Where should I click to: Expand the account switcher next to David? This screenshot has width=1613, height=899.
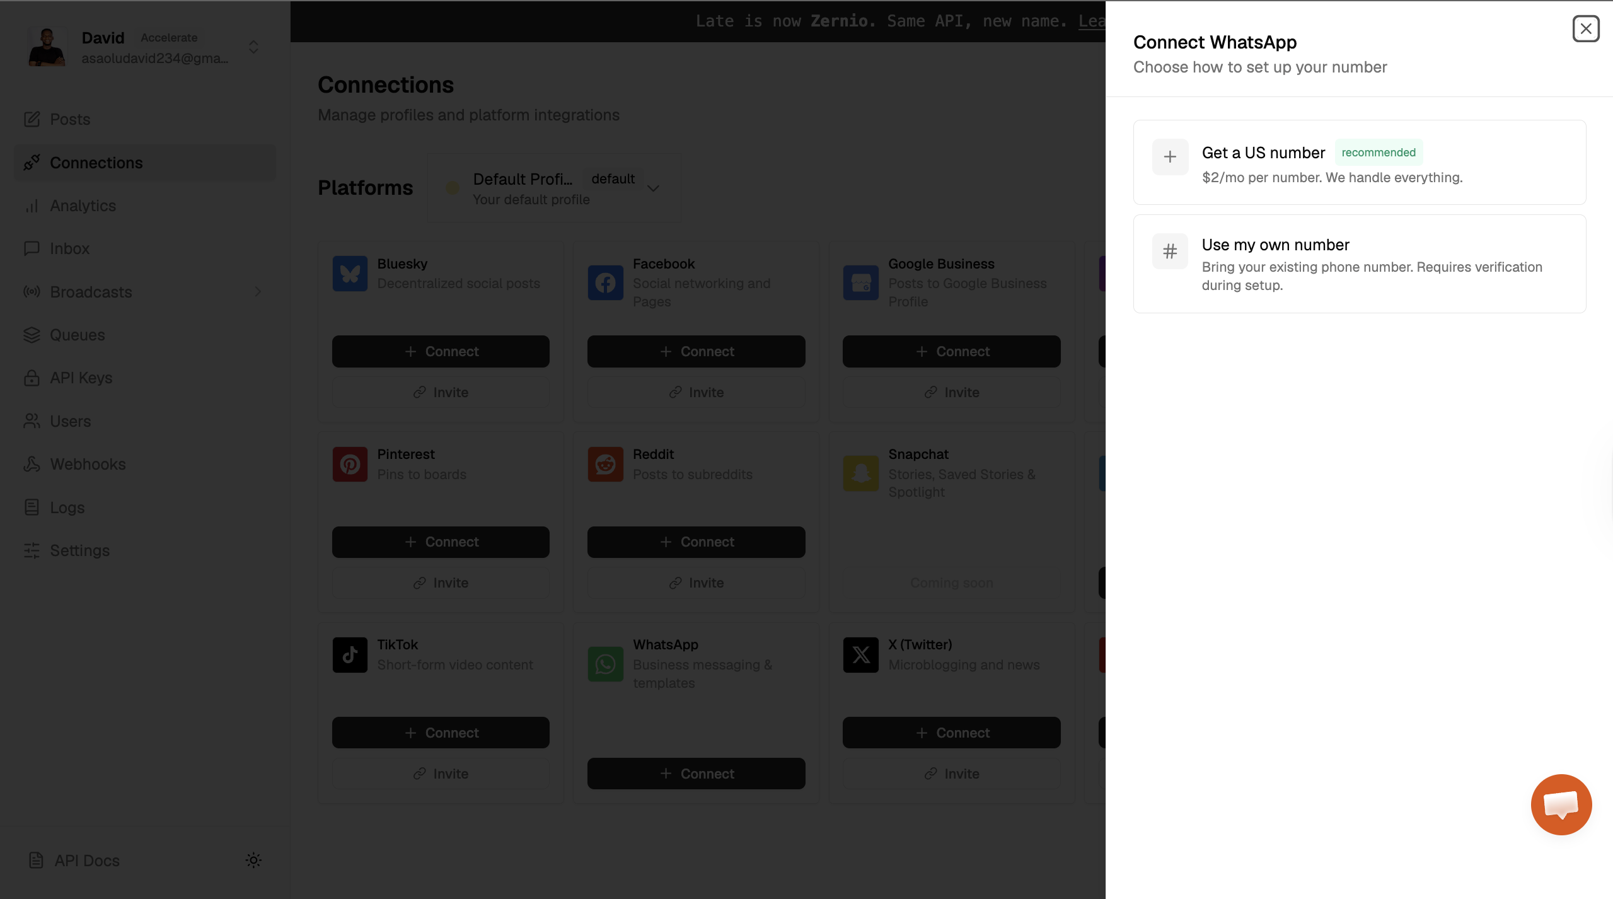coord(252,47)
